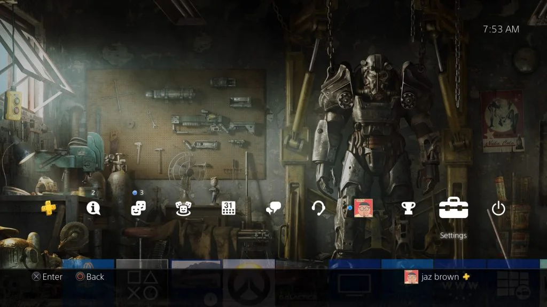
Task: Click the 7:53 AM clock
Action: coord(501,29)
